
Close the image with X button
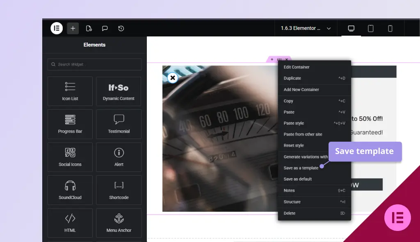click(173, 78)
